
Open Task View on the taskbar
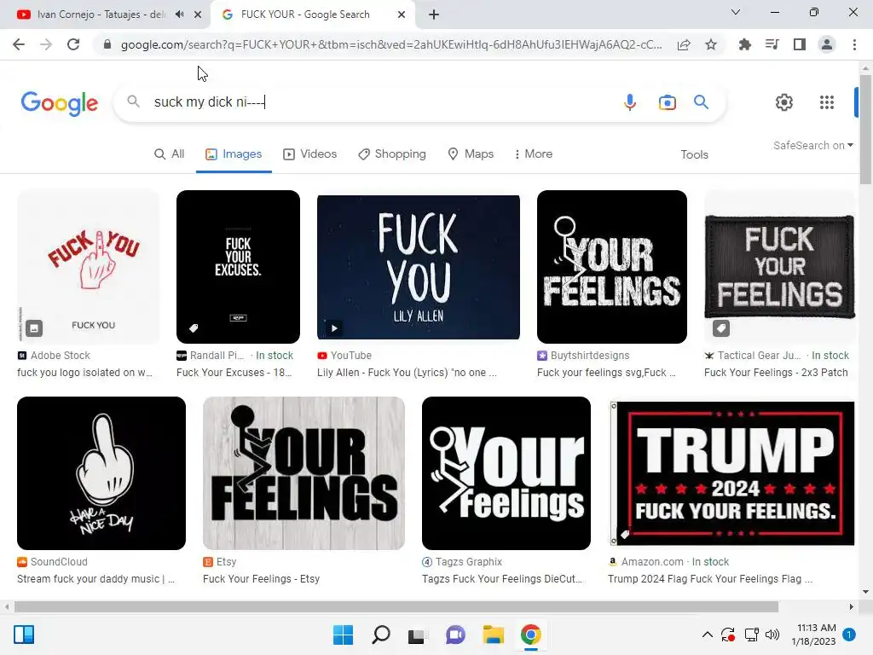(416, 635)
